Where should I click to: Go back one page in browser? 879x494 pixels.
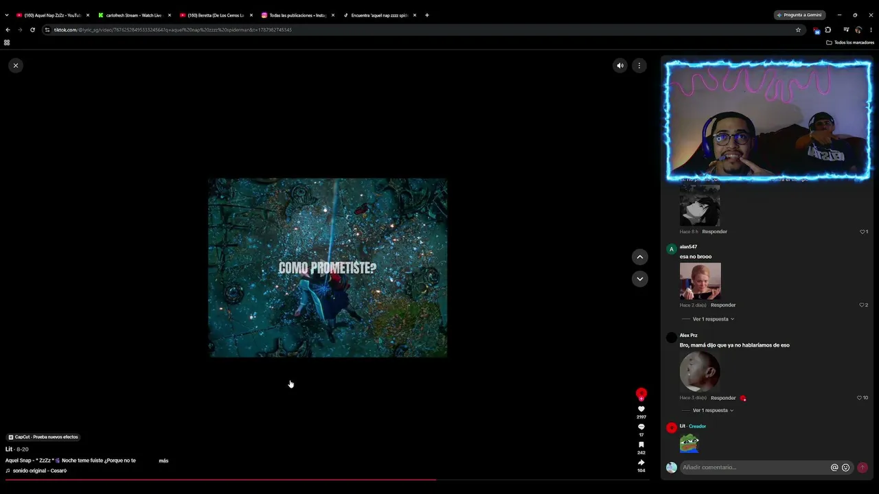click(x=8, y=30)
